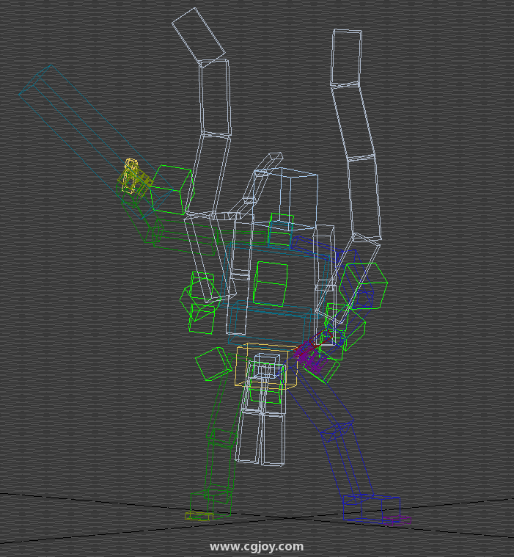Select the green cube left of the pelvis
514x557 pixels.
point(213,364)
